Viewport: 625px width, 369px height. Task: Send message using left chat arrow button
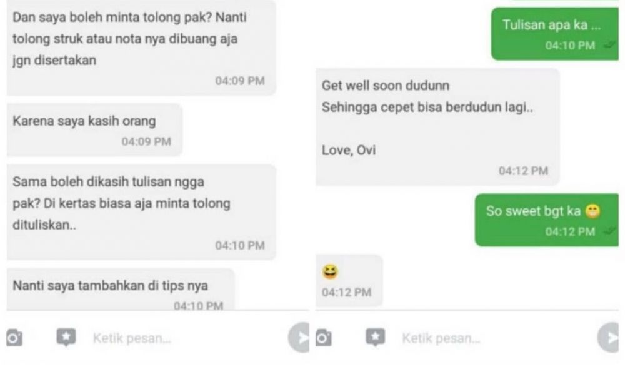pos(299,338)
